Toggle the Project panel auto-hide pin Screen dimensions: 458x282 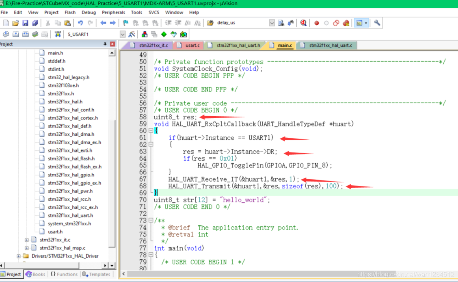[x=105, y=44]
